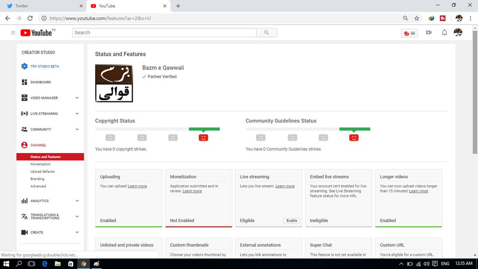Screen dimensions: 478x269
Task: Click Learn more in Live streaming card
Action: click(285, 186)
